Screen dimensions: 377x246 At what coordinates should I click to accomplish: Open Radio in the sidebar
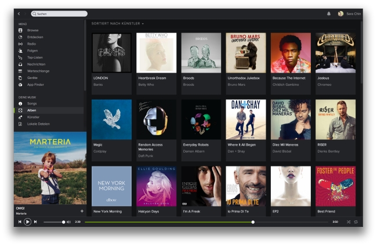tap(31, 44)
